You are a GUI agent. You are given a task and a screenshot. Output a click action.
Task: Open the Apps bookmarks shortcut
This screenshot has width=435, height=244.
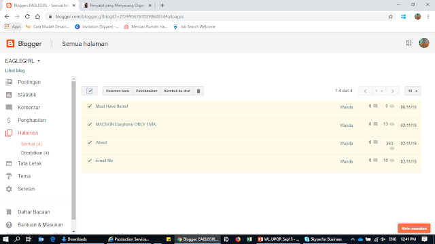click(x=13, y=27)
